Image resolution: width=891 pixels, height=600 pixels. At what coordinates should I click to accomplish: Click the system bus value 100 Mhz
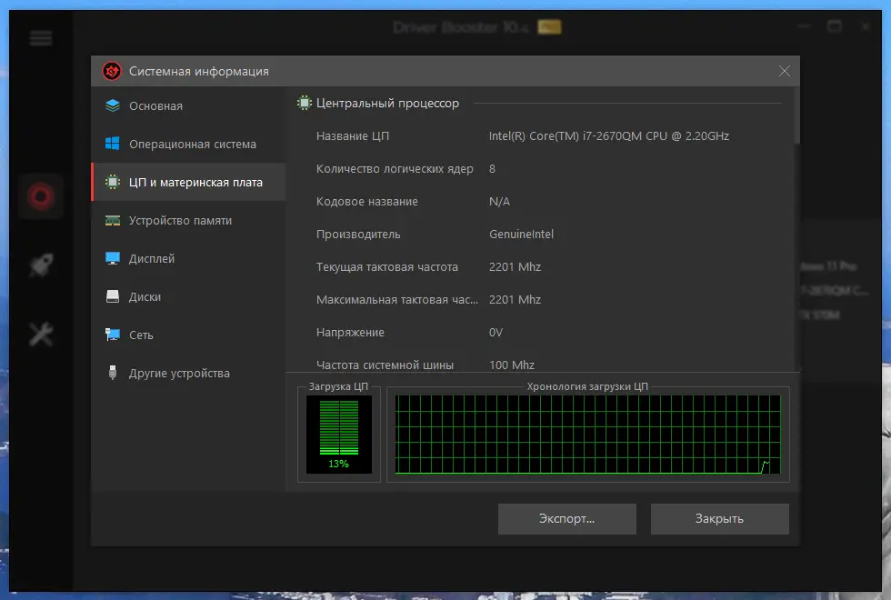click(x=511, y=365)
